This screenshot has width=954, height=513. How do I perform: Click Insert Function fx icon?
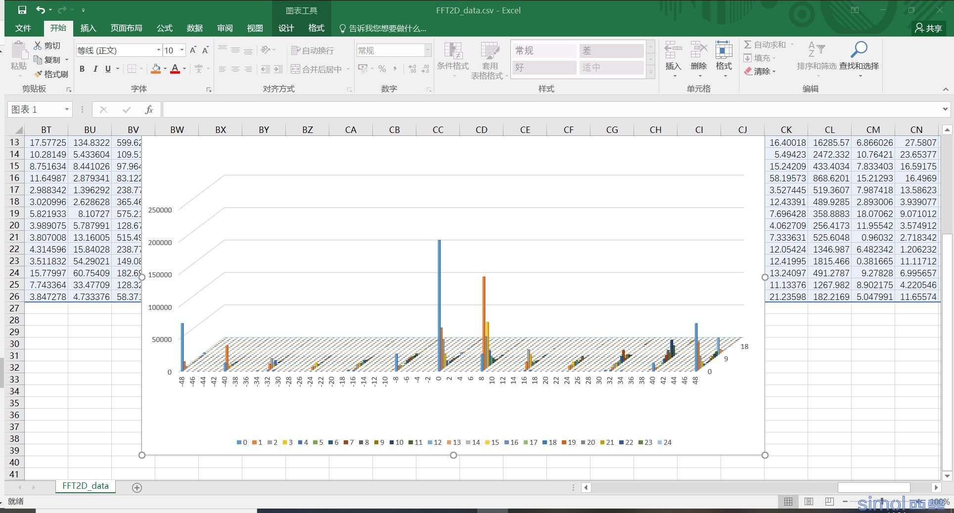point(149,110)
